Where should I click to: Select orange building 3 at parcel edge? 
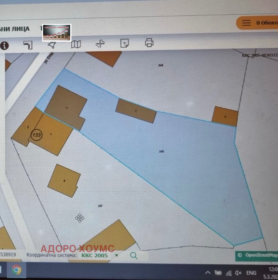(x=225, y=116)
